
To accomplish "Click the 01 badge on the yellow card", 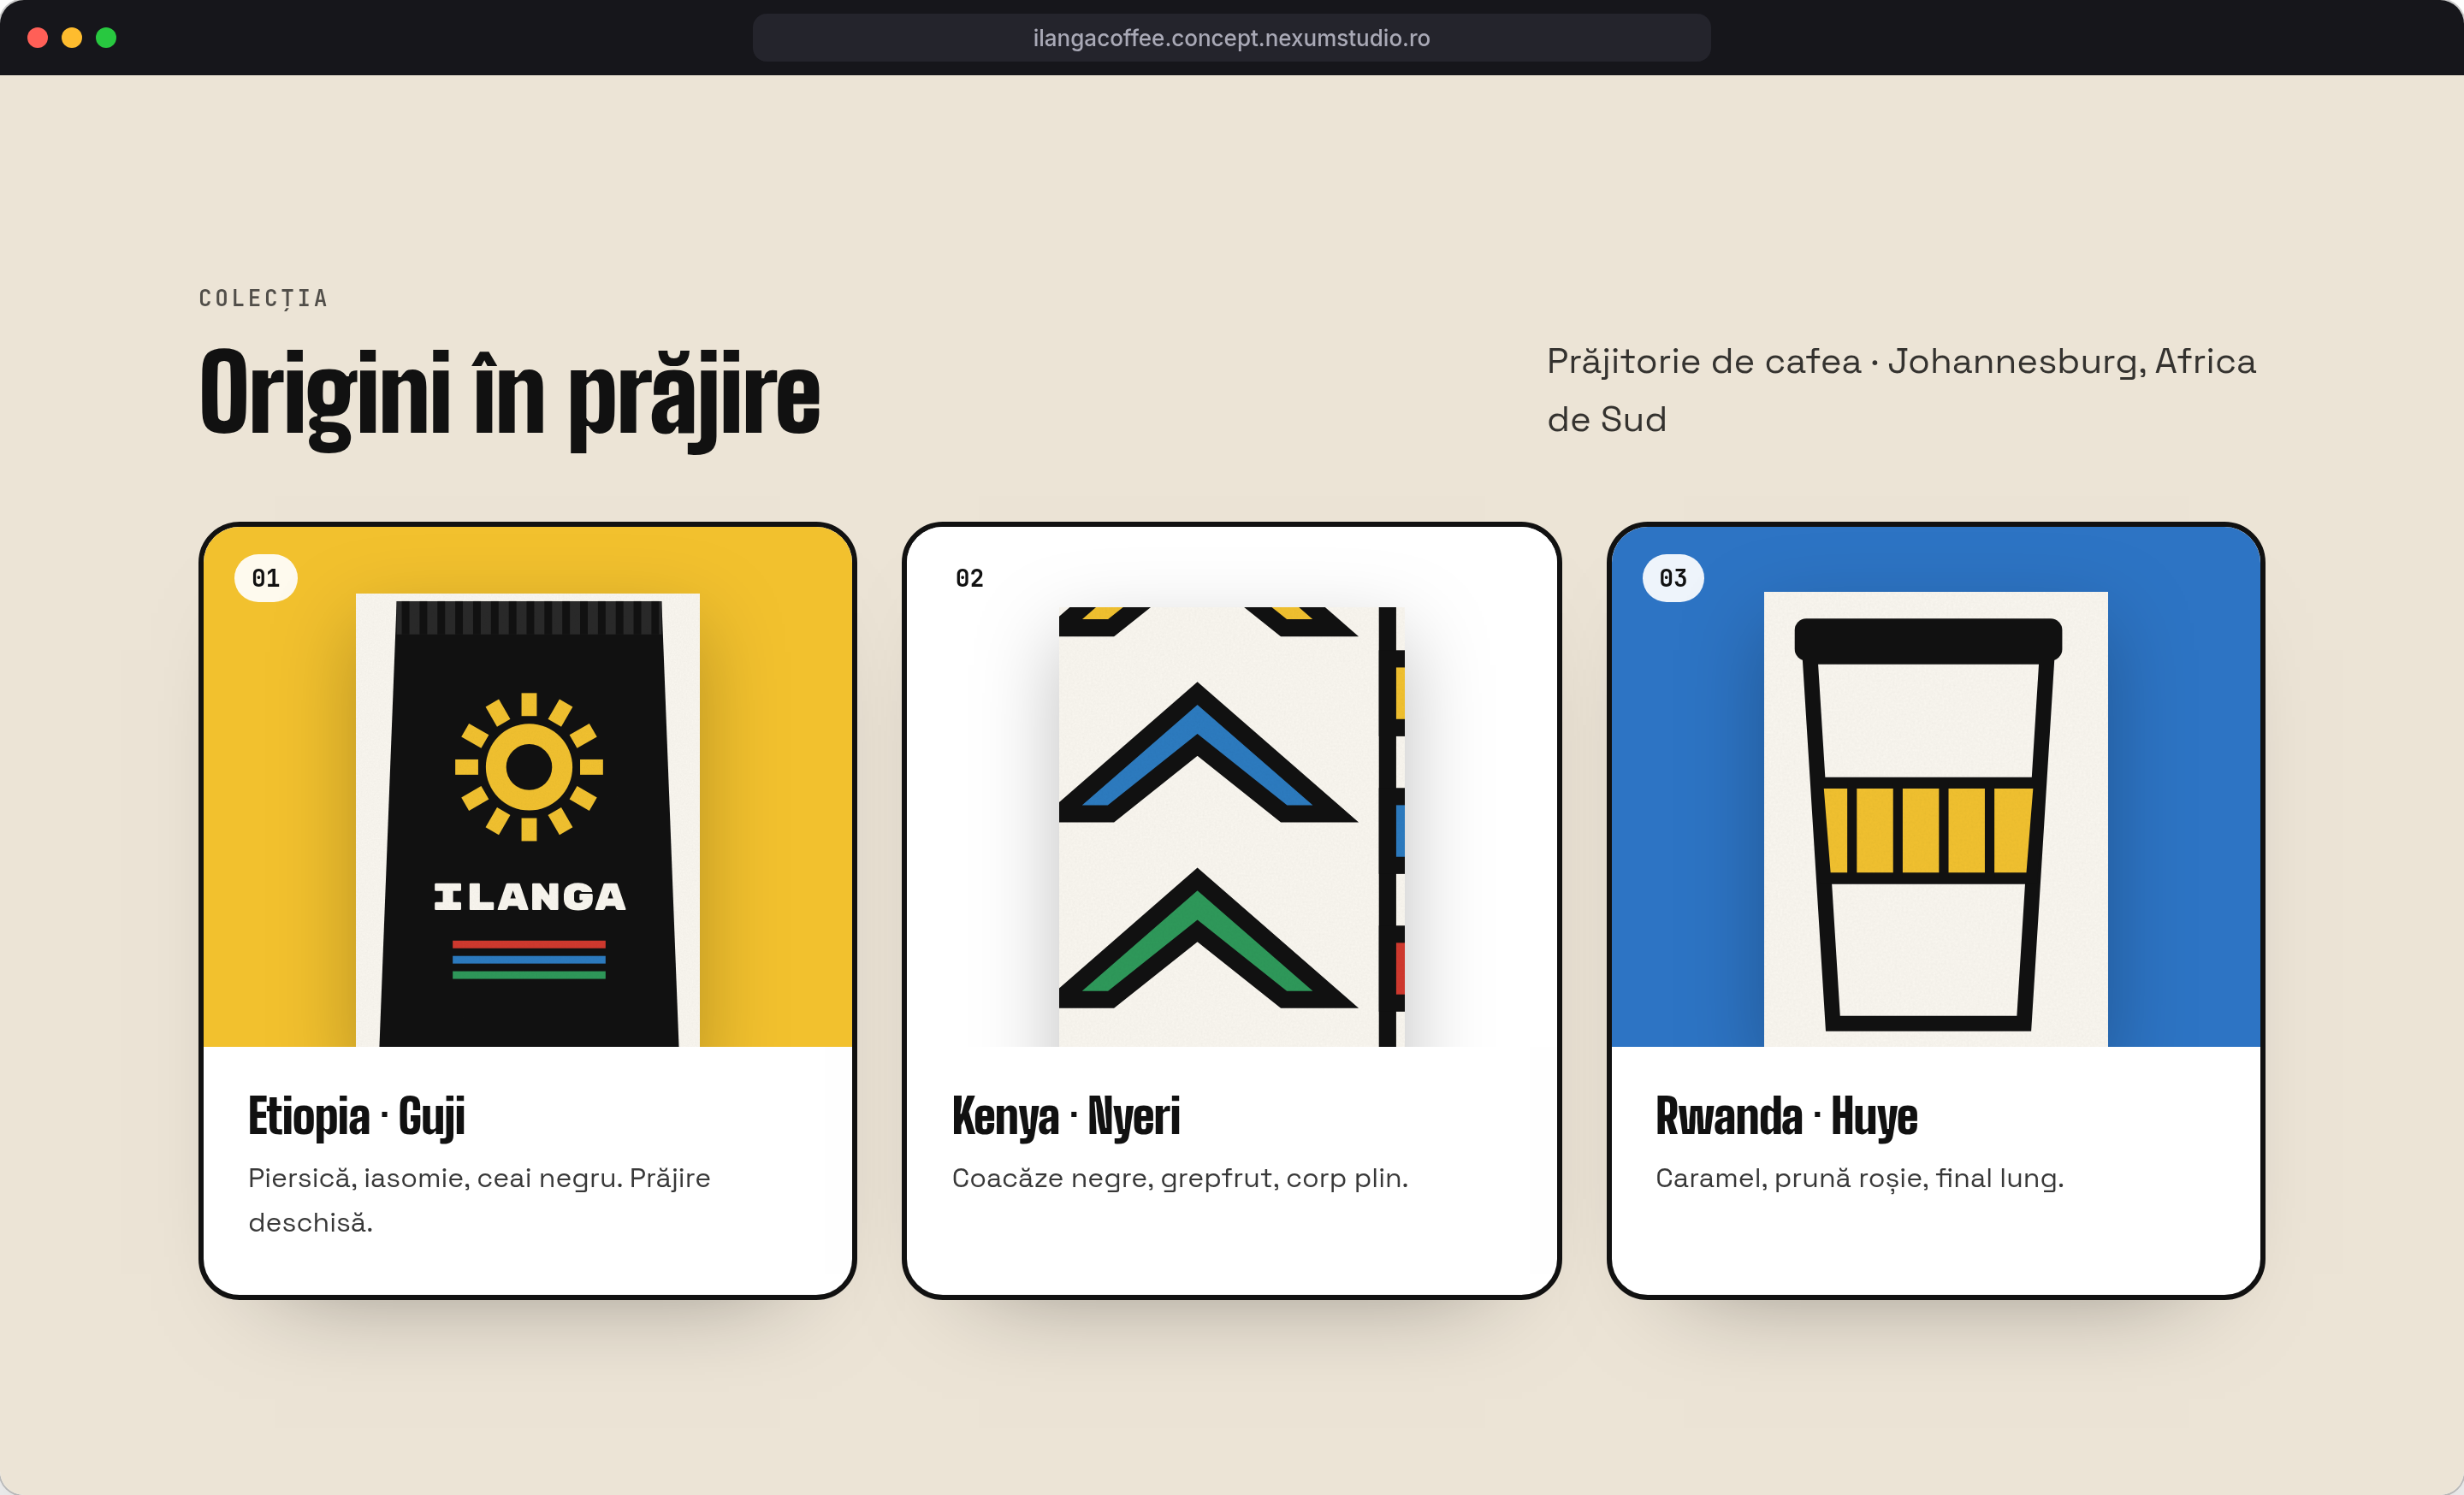I will [x=266, y=577].
